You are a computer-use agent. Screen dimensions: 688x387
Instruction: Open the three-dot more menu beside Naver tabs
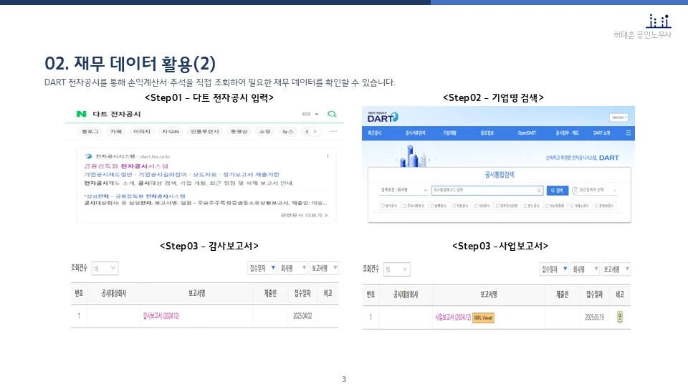tap(333, 131)
